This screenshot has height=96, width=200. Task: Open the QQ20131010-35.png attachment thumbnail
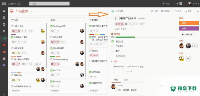[118, 69]
